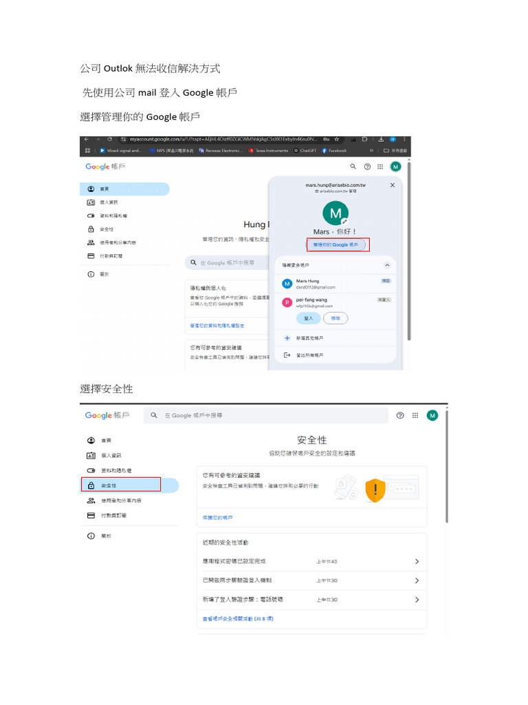
Task: Click Data and privacy toggle icon in the sidebar beside the 安全性 heading
Action: (x=91, y=470)
